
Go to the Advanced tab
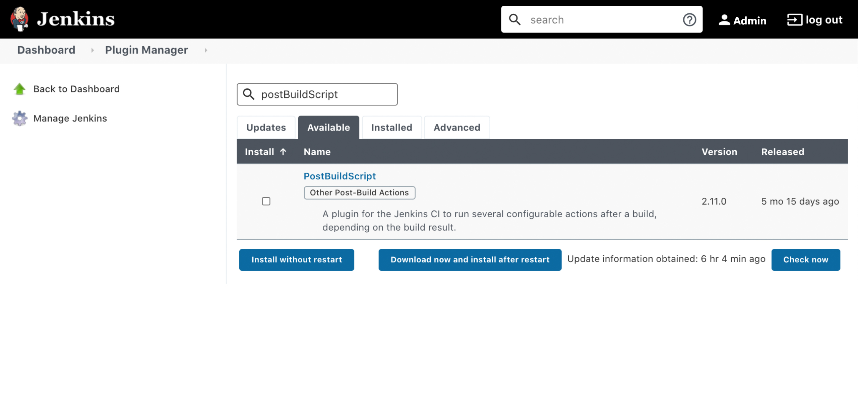pos(457,128)
